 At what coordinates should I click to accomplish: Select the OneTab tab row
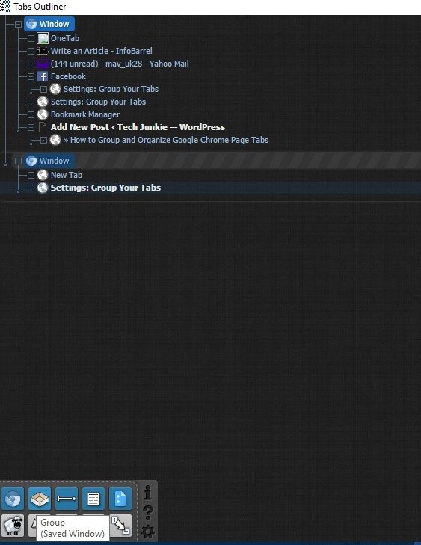65,38
